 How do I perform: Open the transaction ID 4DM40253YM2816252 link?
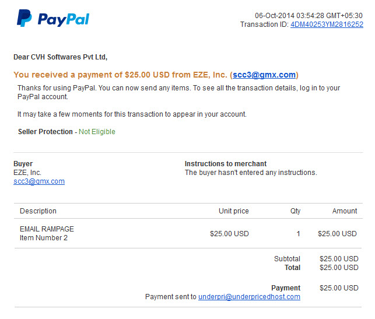(x=327, y=24)
